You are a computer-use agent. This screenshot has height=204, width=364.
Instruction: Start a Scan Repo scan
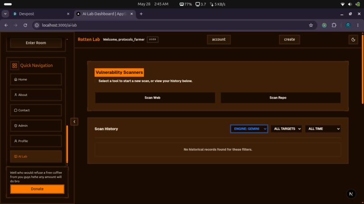[280, 98]
